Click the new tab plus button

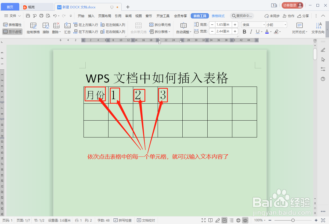point(128,7)
